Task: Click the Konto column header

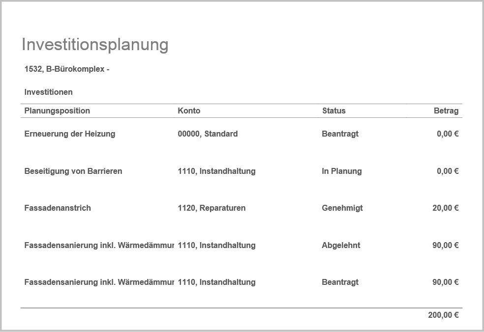Action: [189, 111]
